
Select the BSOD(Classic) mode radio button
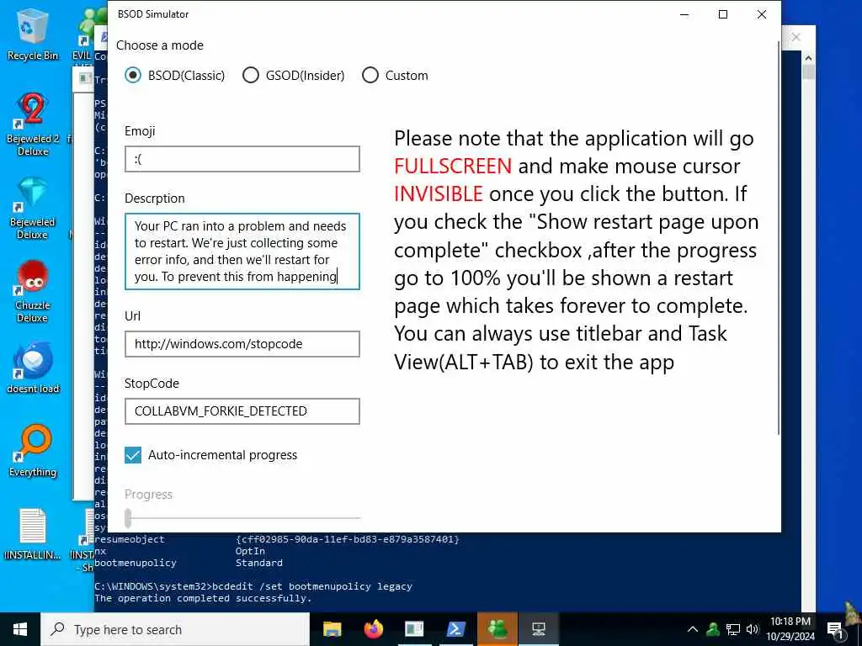point(133,75)
